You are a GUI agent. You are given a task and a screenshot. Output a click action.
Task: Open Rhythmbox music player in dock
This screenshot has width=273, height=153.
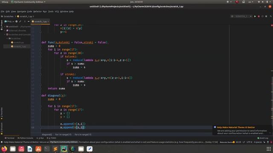(x=21, y=149)
